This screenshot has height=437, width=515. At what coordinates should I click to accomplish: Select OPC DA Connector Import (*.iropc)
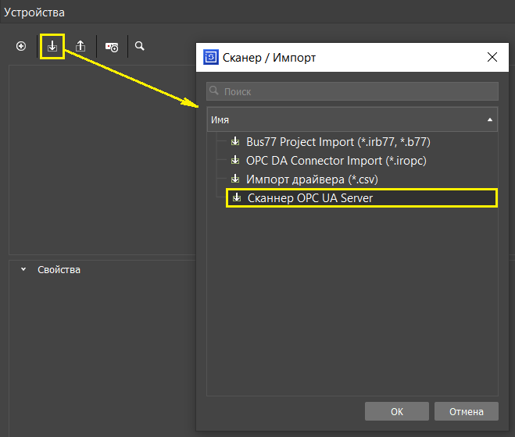[336, 161]
